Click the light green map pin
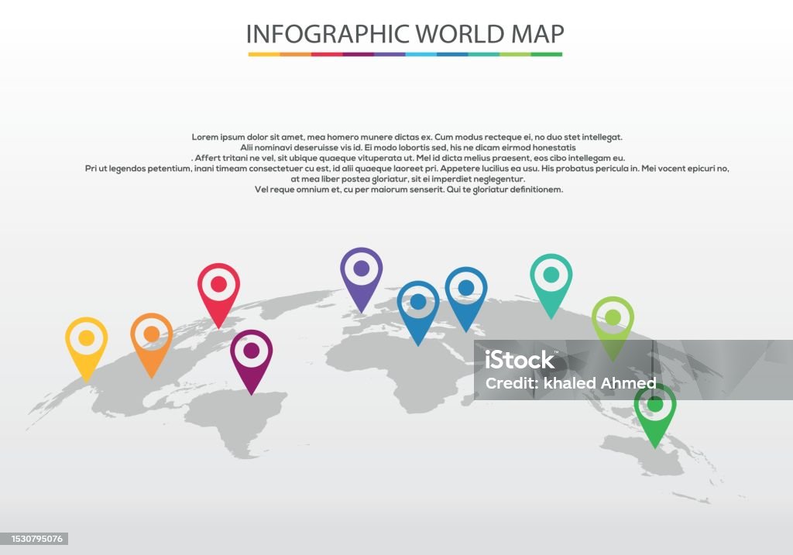The image size is (793, 555). click(x=613, y=328)
